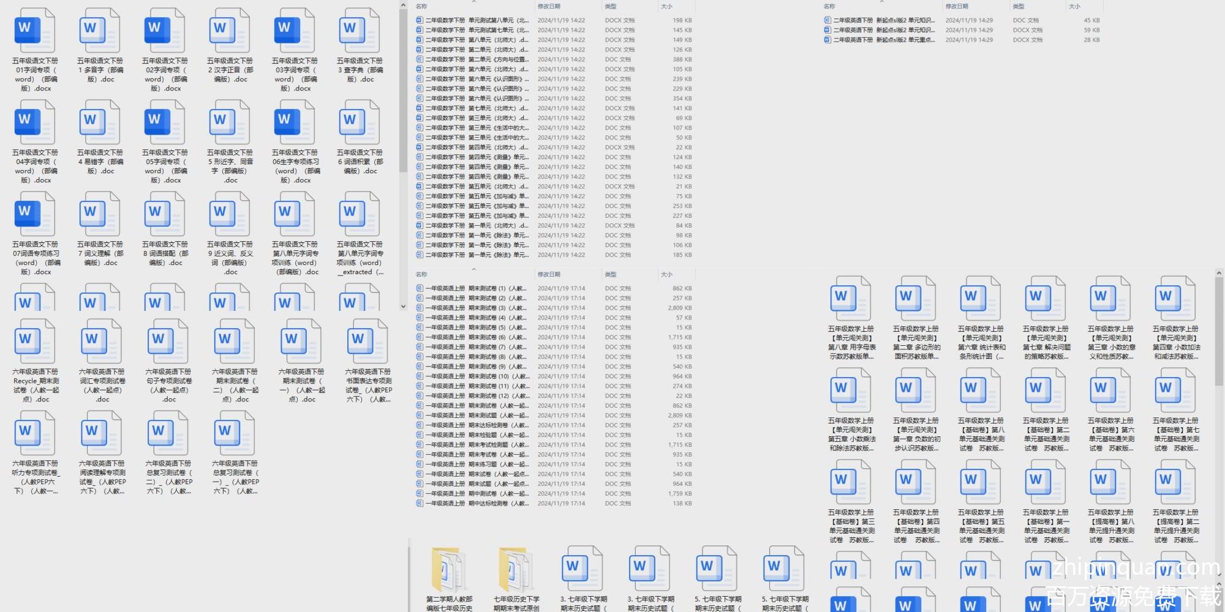Select 二年级数学下册 单元测试第八单元 198 KB row
This screenshot has width=1225, height=612.
pyautogui.click(x=478, y=20)
